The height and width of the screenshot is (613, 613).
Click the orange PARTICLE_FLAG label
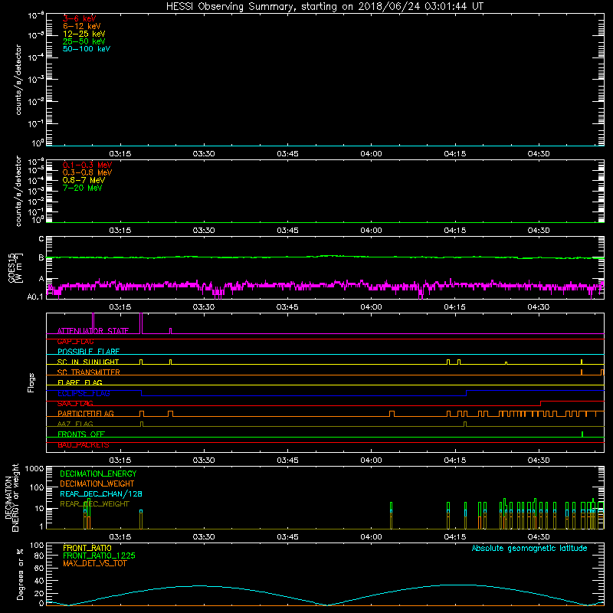pos(86,414)
